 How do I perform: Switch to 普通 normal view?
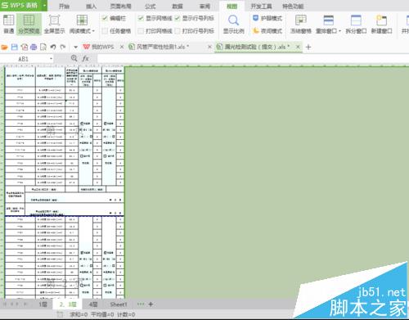pyautogui.click(x=8, y=24)
